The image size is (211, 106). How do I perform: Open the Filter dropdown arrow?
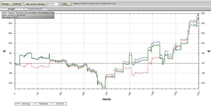click(x=70, y=4)
